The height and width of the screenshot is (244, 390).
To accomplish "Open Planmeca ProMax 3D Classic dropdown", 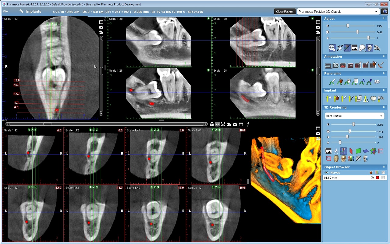I will [x=338, y=12].
